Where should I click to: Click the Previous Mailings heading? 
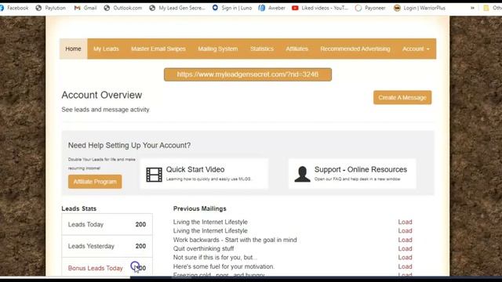point(200,209)
